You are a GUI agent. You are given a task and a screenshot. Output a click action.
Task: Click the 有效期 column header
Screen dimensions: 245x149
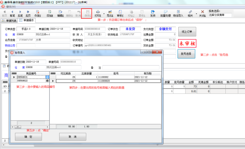pos(147,74)
